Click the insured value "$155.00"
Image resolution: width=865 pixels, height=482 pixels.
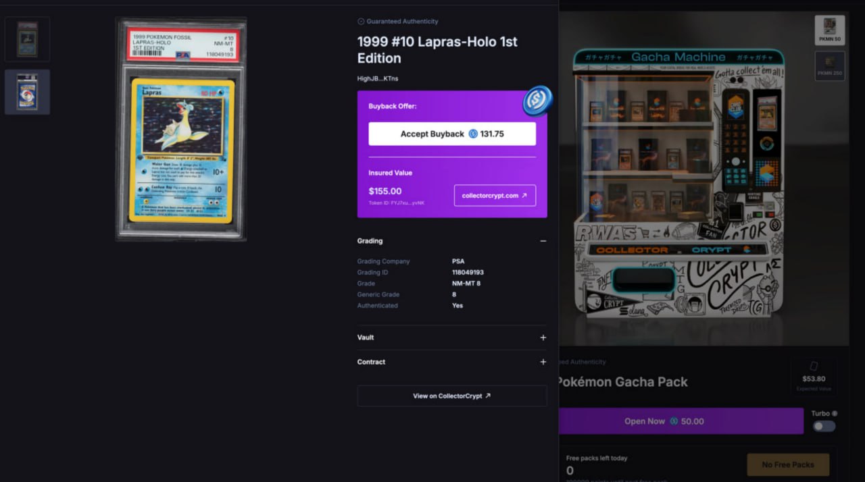(385, 191)
